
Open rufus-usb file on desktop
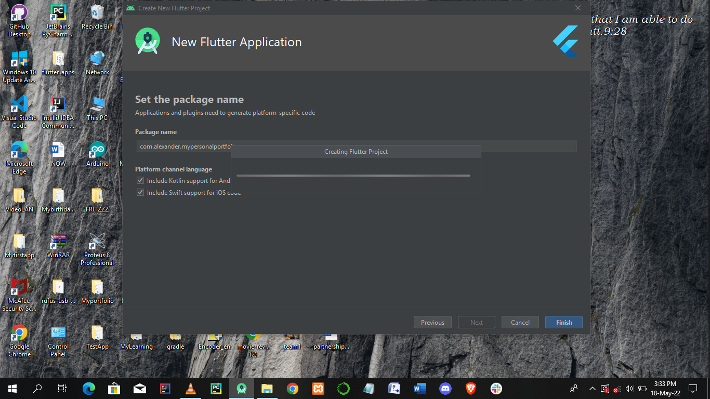58,291
